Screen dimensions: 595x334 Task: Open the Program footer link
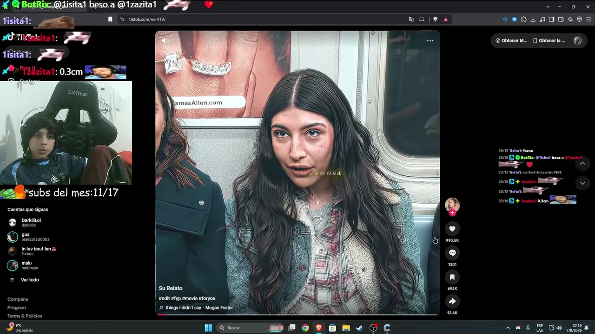(17, 308)
